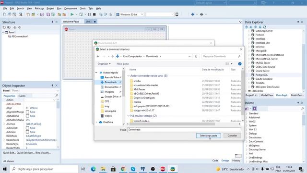Screen dimensions: 307x173
Task: Click search magnifier in Object Inspector
Action: pyautogui.click(x=57, y=96)
